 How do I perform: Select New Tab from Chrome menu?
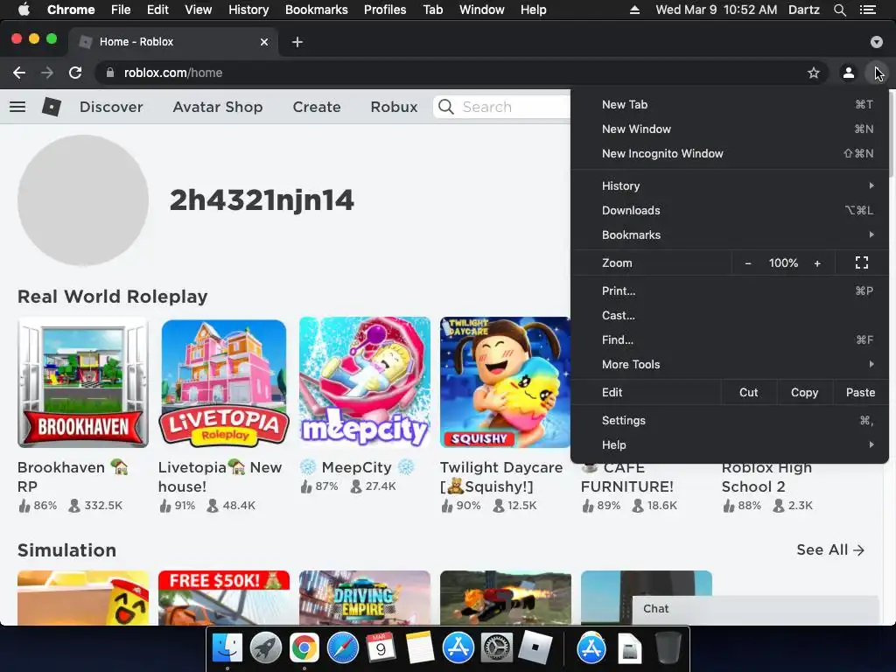point(730,105)
